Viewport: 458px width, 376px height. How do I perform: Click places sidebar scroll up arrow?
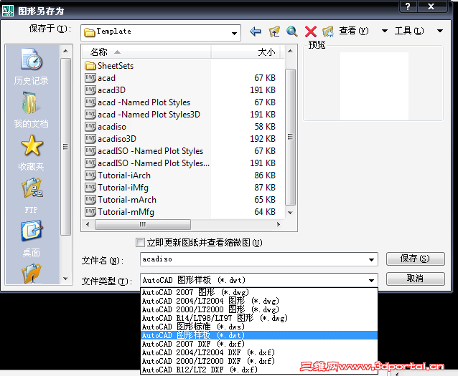[x=66, y=51]
